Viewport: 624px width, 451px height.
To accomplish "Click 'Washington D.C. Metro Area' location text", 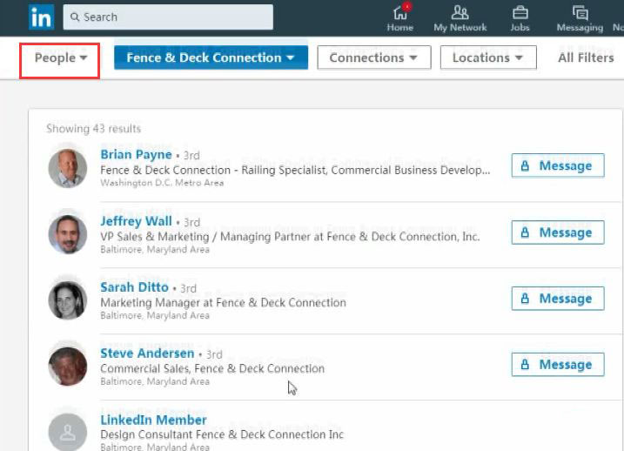I will click(x=162, y=183).
